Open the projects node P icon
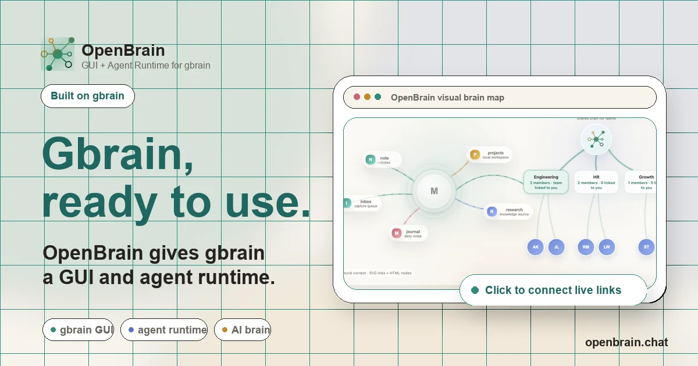Screen dimensions: 698x366 (475, 155)
